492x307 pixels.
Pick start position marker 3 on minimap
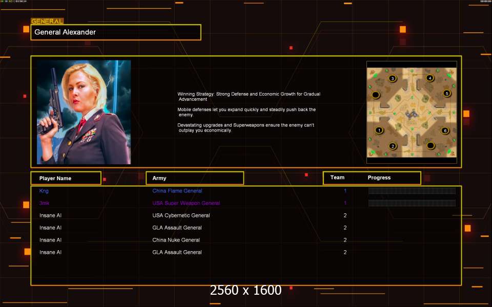pos(392,78)
